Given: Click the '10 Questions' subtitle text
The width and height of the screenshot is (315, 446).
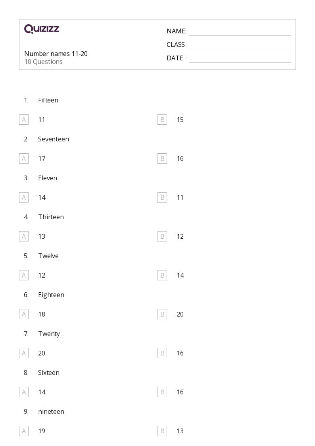Looking at the screenshot, I should (43, 62).
